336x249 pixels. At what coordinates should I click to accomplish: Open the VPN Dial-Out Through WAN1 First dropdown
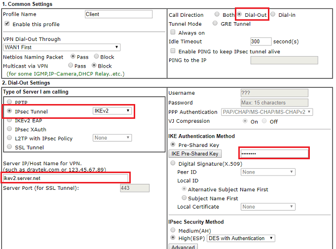tap(62, 47)
